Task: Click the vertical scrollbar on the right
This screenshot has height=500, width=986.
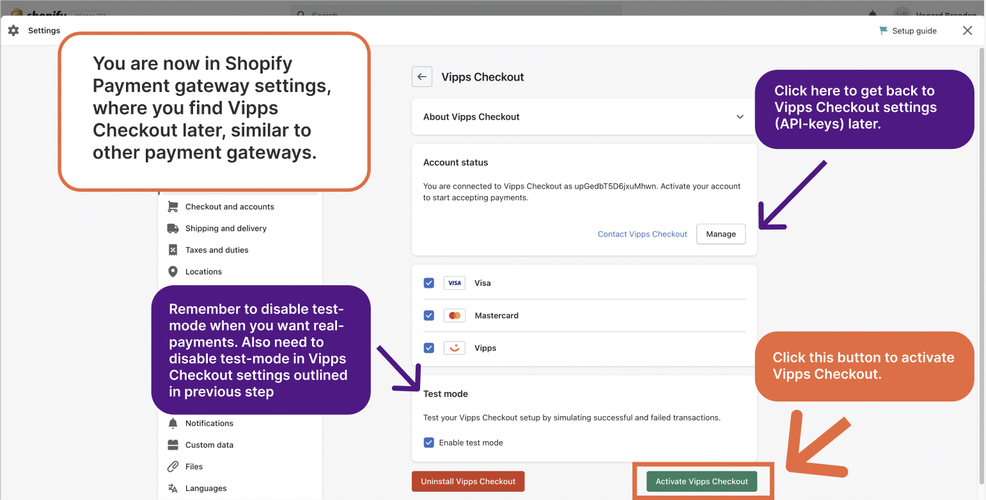Action: coord(982,265)
